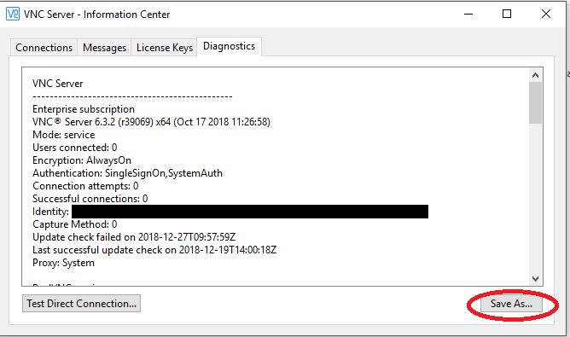Click the Enterprise subscription text line
Screen dimensions: 570x337
[84, 109]
